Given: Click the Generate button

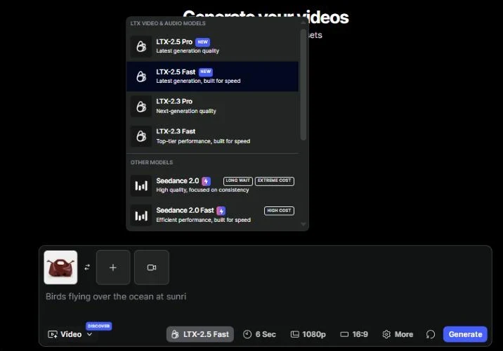Looking at the screenshot, I should pyautogui.click(x=465, y=334).
